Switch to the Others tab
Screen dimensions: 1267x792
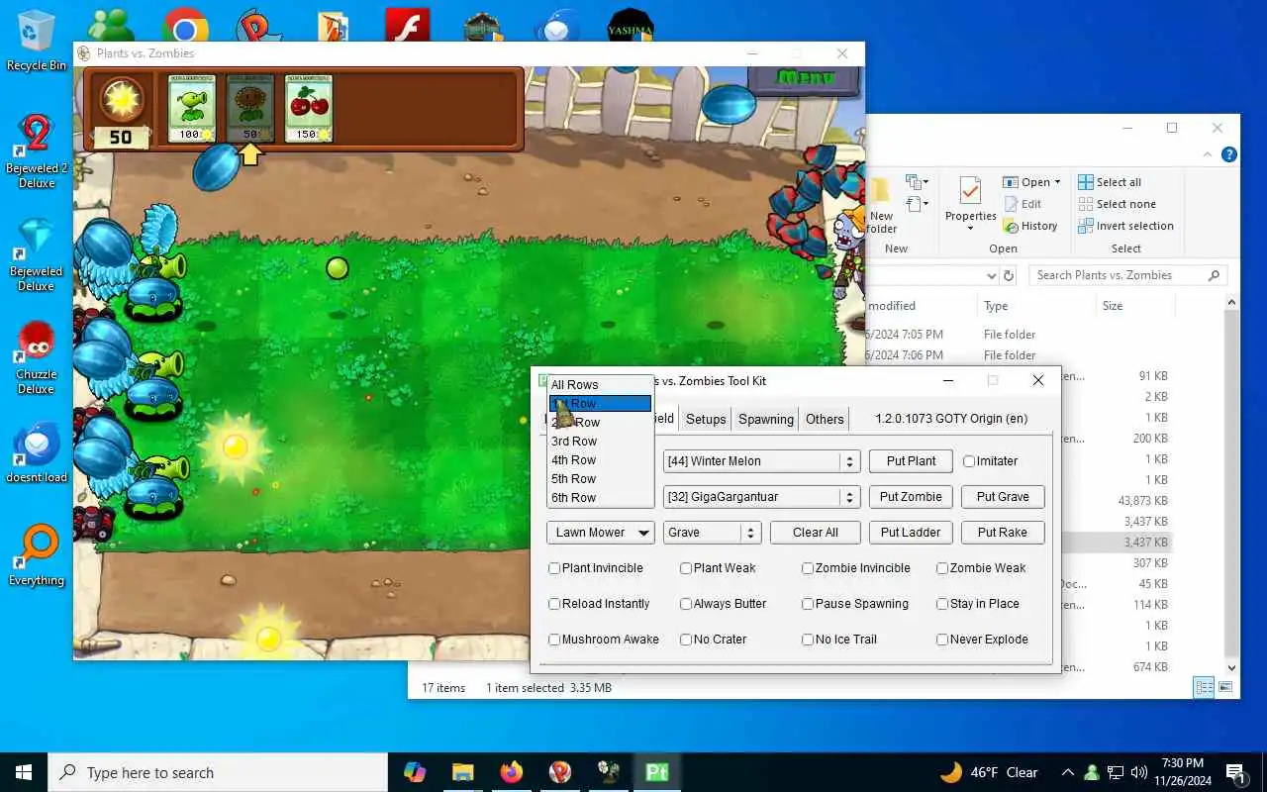pos(825,419)
